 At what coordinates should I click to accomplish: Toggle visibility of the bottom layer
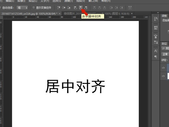[163, 76]
